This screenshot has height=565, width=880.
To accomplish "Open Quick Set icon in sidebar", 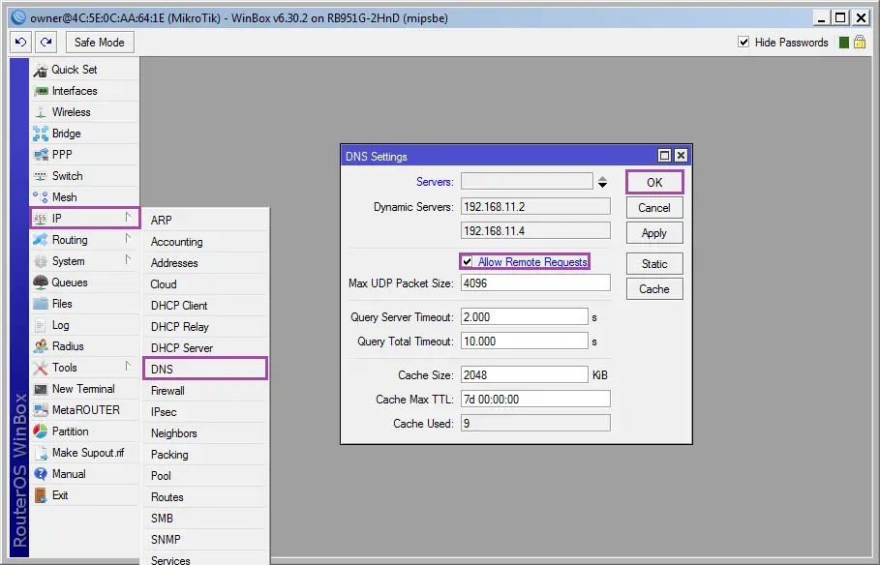I will click(x=41, y=70).
